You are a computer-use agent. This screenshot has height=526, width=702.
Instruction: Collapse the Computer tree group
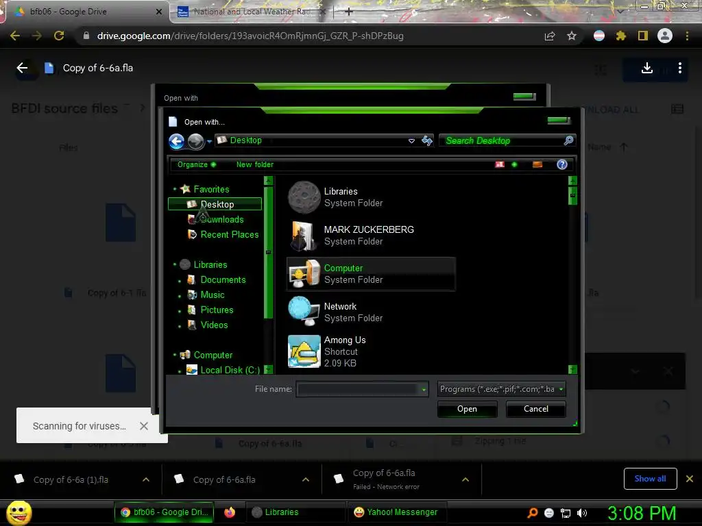[175, 355]
